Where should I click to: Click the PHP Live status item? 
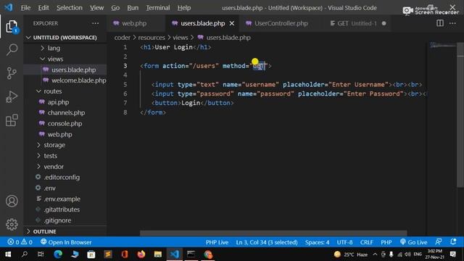217,242
